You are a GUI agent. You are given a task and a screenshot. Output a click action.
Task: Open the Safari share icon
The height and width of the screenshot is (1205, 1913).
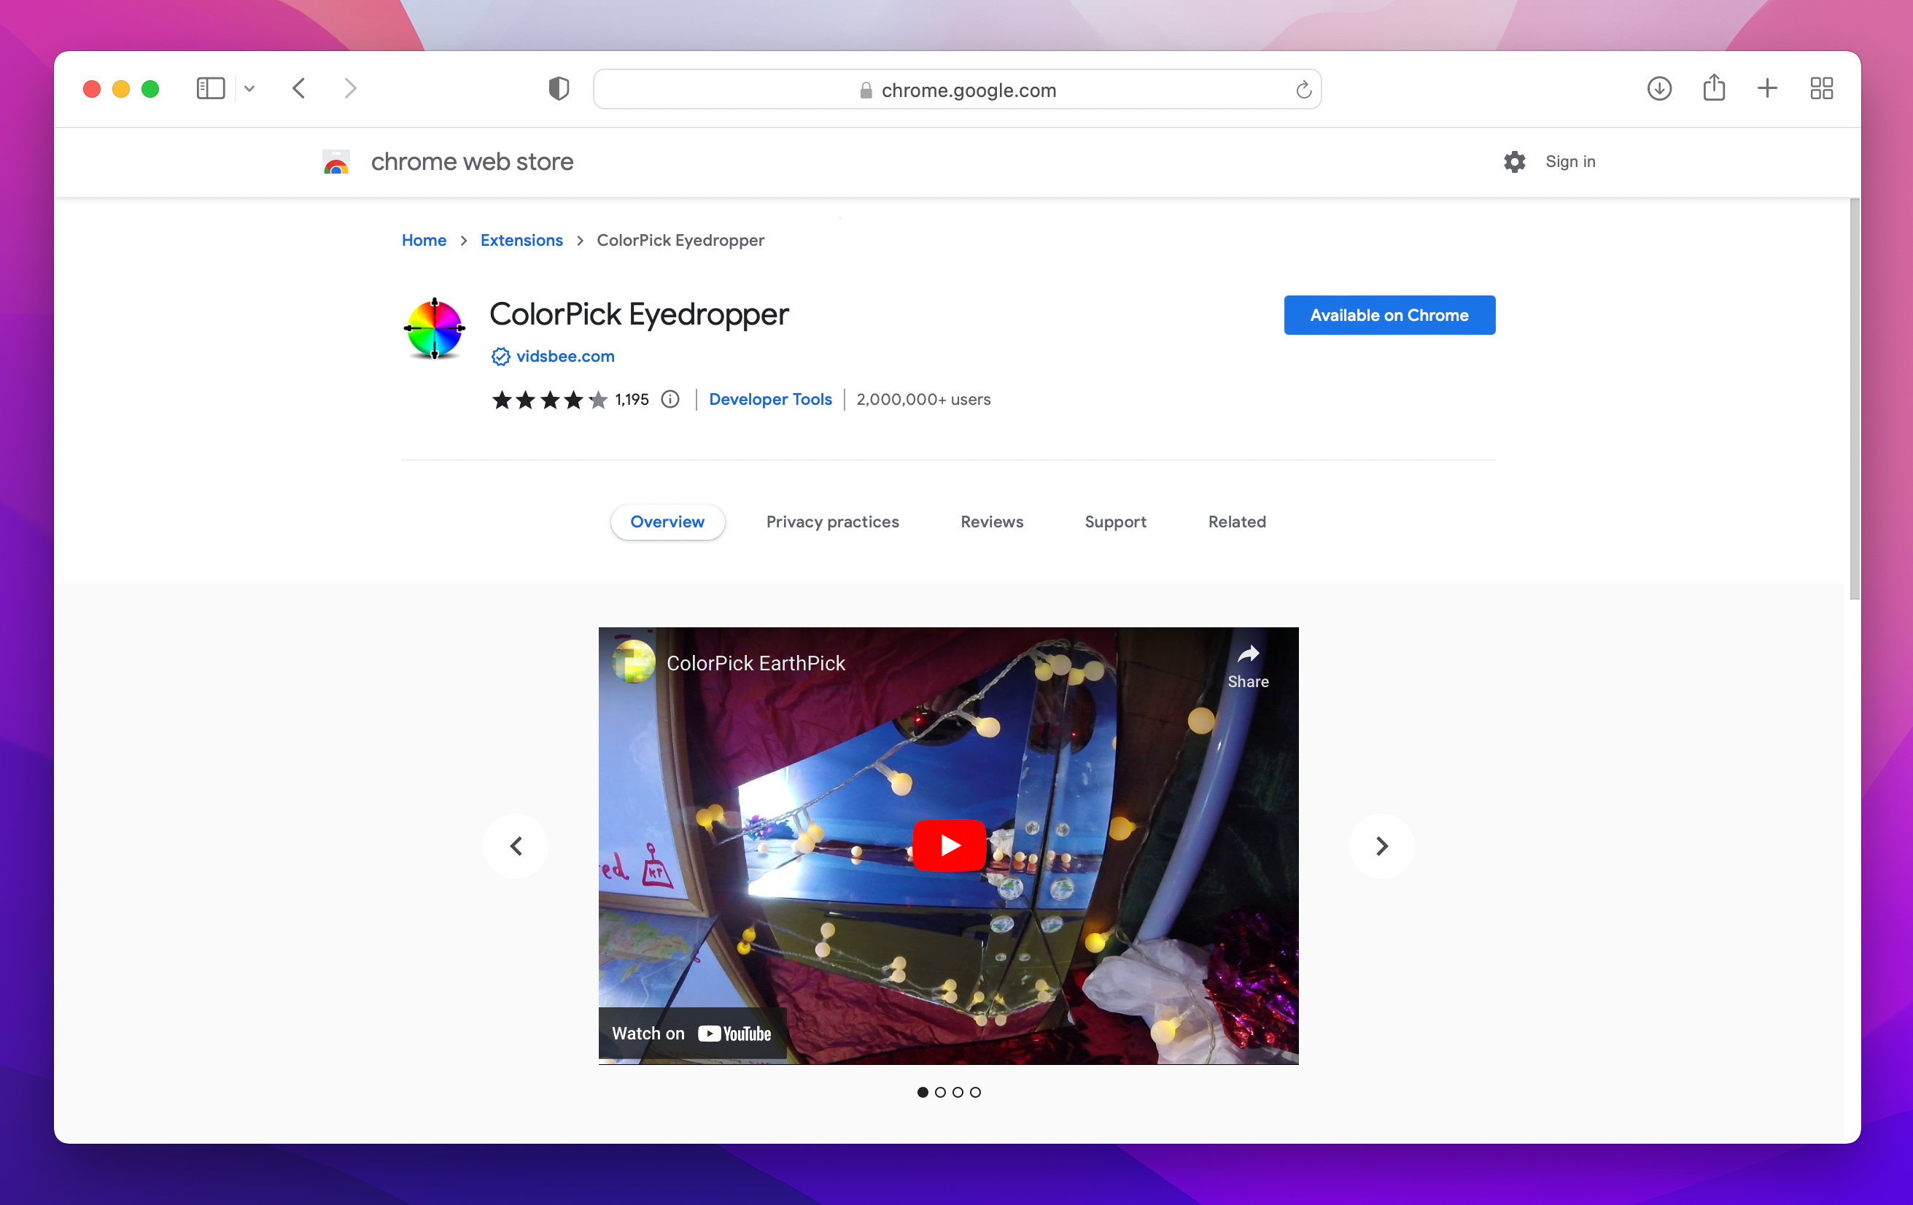point(1714,88)
